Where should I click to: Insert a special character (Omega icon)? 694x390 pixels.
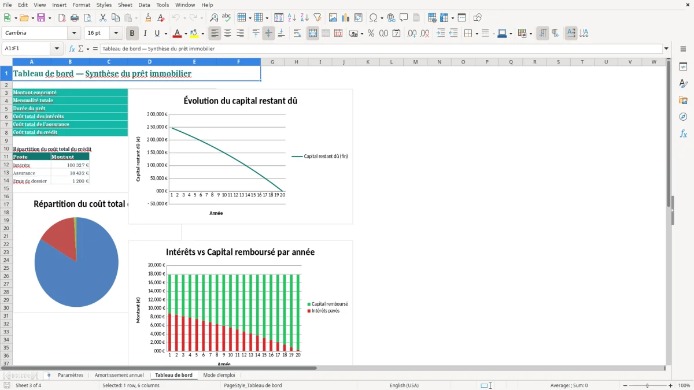point(374,18)
